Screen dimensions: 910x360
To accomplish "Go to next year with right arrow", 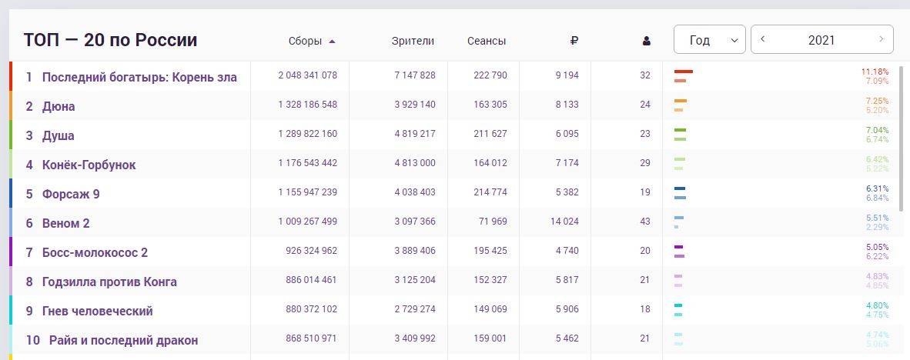I will pyautogui.click(x=882, y=39).
